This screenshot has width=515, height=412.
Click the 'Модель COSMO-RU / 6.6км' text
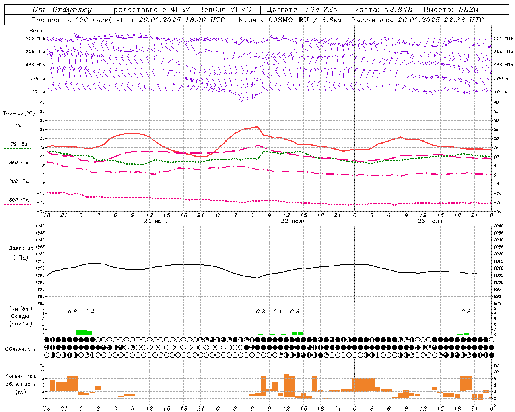(290, 20)
